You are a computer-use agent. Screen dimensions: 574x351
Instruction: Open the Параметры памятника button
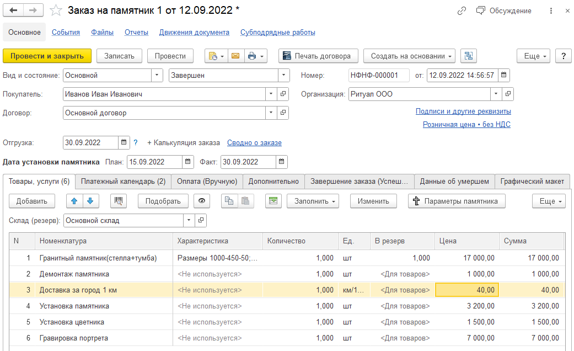coord(457,201)
